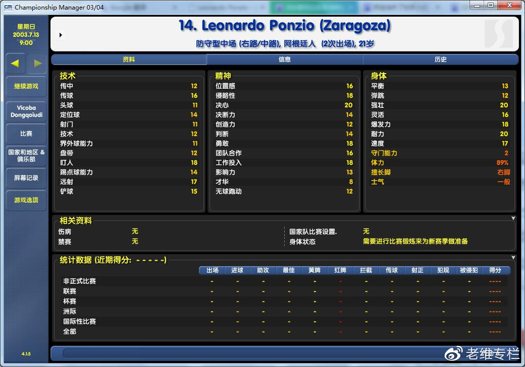The width and height of the screenshot is (525, 367).
Task: Select the 洲际 statistics row
Action: 285,311
